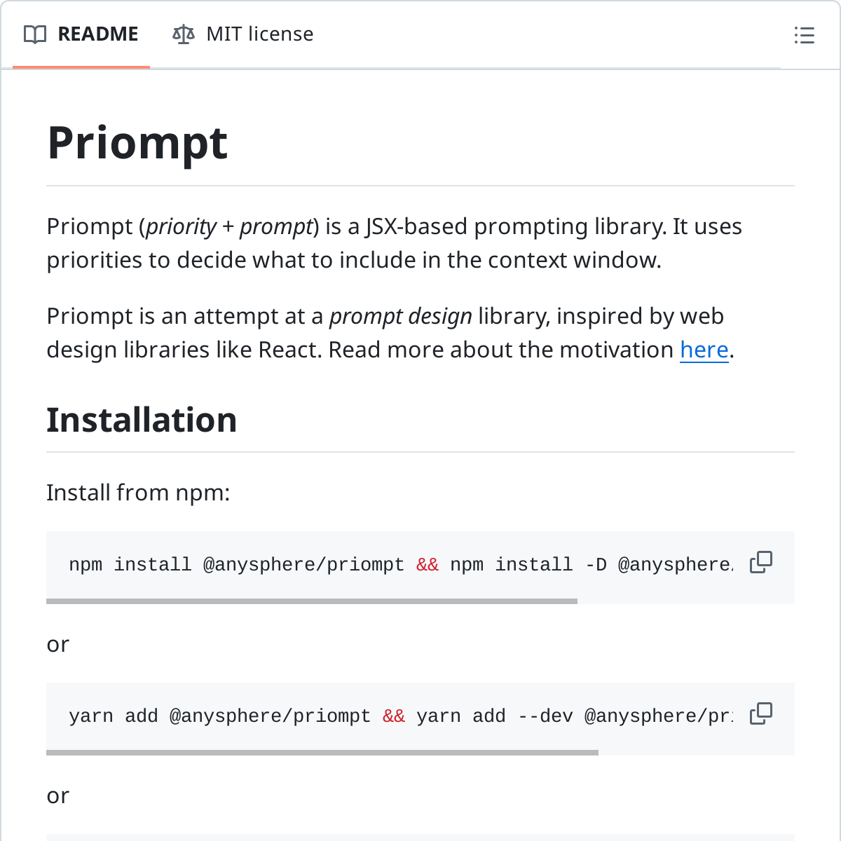Follow the "here" motivation link
The height and width of the screenshot is (841, 841).
click(704, 350)
